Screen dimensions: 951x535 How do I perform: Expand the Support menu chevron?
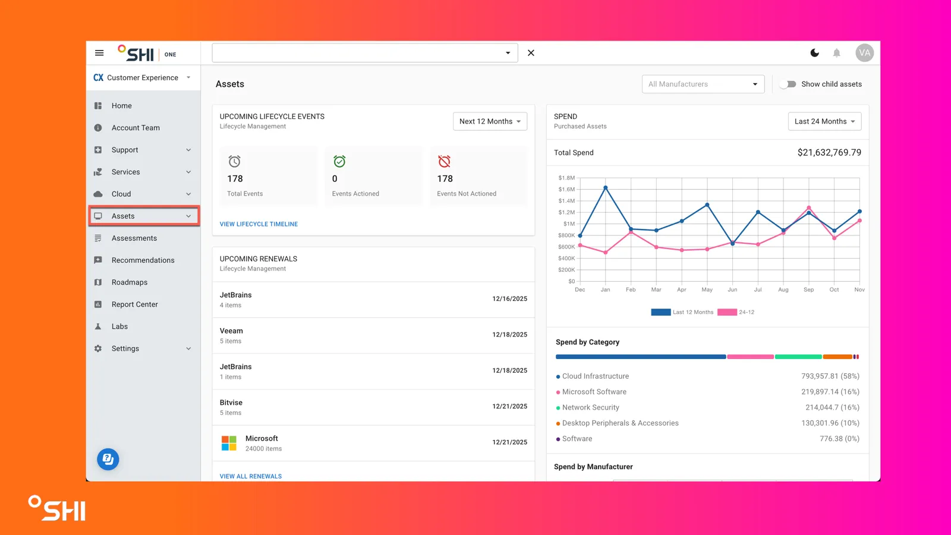[x=188, y=150]
